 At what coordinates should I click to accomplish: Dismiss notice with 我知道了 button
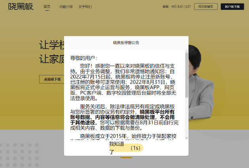click(126, 148)
